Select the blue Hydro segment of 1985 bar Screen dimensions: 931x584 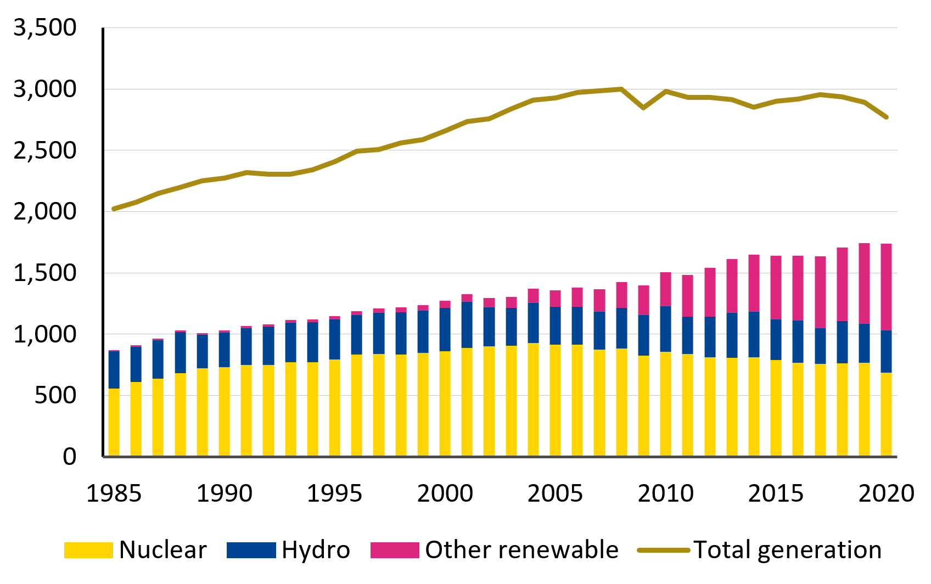pyautogui.click(x=114, y=369)
